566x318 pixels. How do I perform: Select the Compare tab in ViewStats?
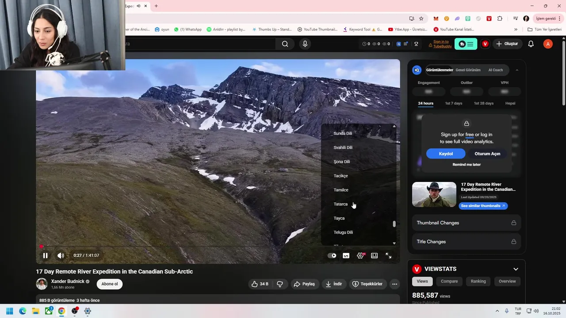pos(449,281)
